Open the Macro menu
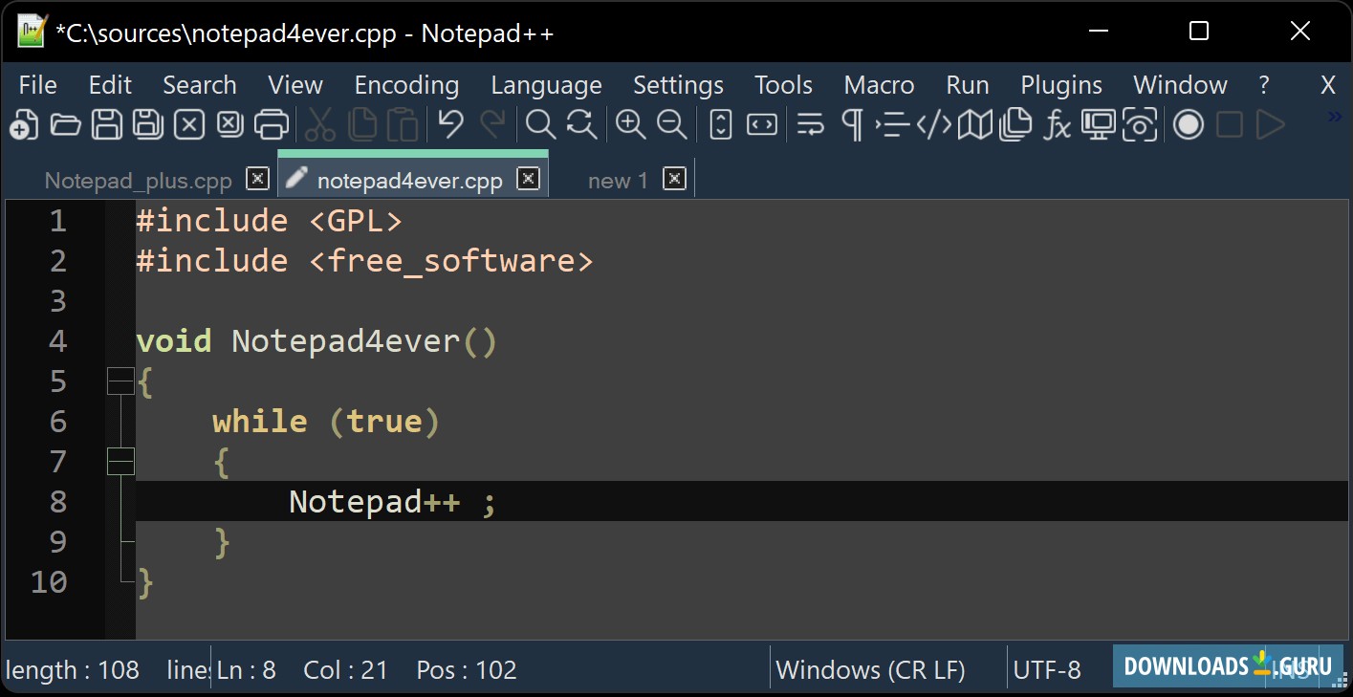Image resolution: width=1353 pixels, height=697 pixels. pyautogui.click(x=879, y=85)
